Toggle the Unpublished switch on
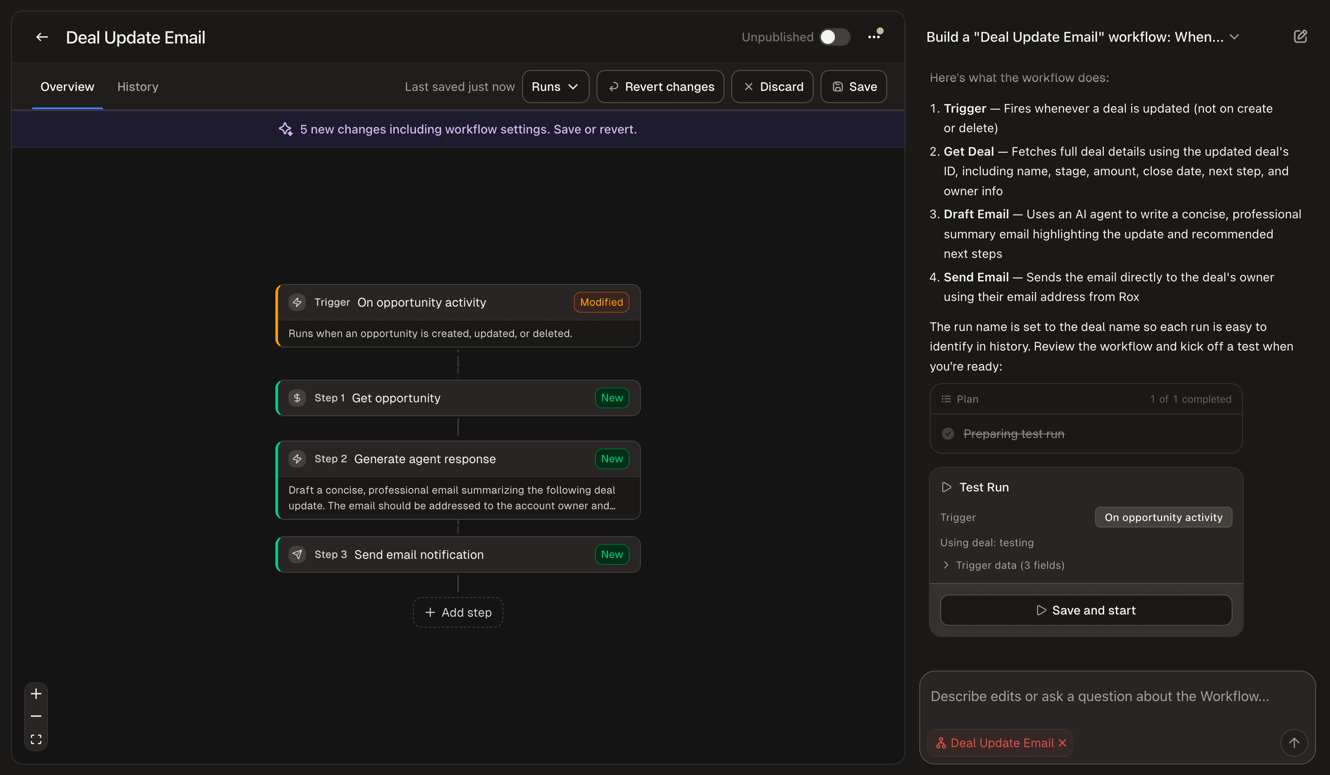 834,37
